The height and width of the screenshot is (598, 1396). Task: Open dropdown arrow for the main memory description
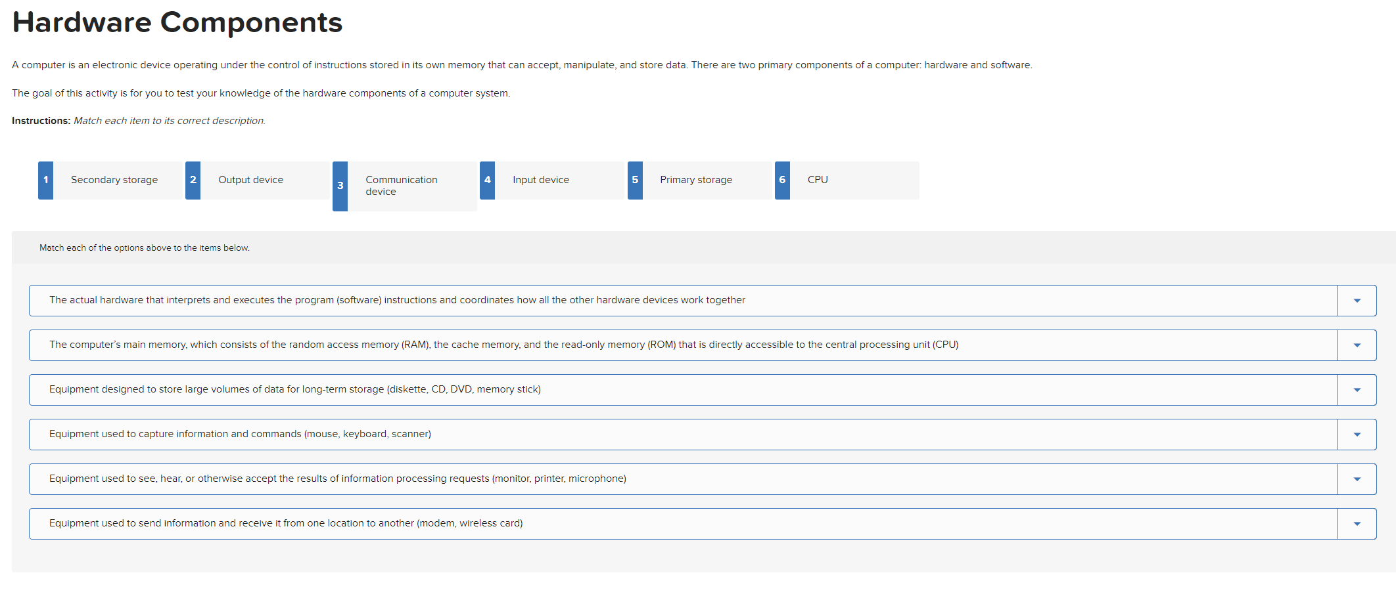coord(1357,345)
